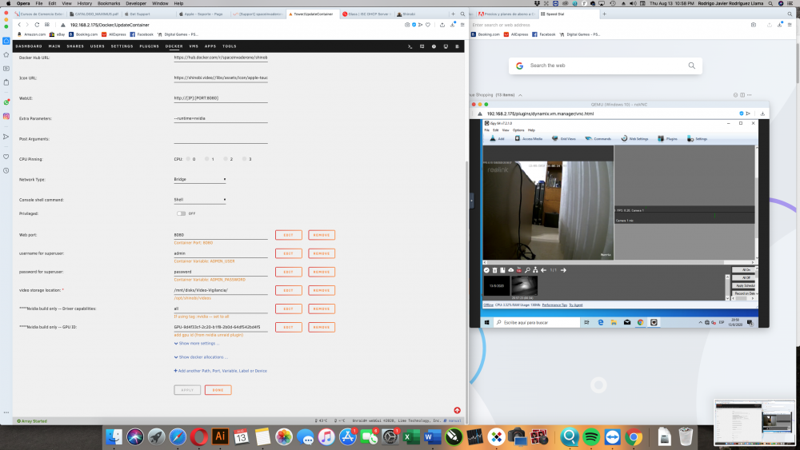
Task: Select CPU 2 pinning checkbox
Action: coord(226,159)
